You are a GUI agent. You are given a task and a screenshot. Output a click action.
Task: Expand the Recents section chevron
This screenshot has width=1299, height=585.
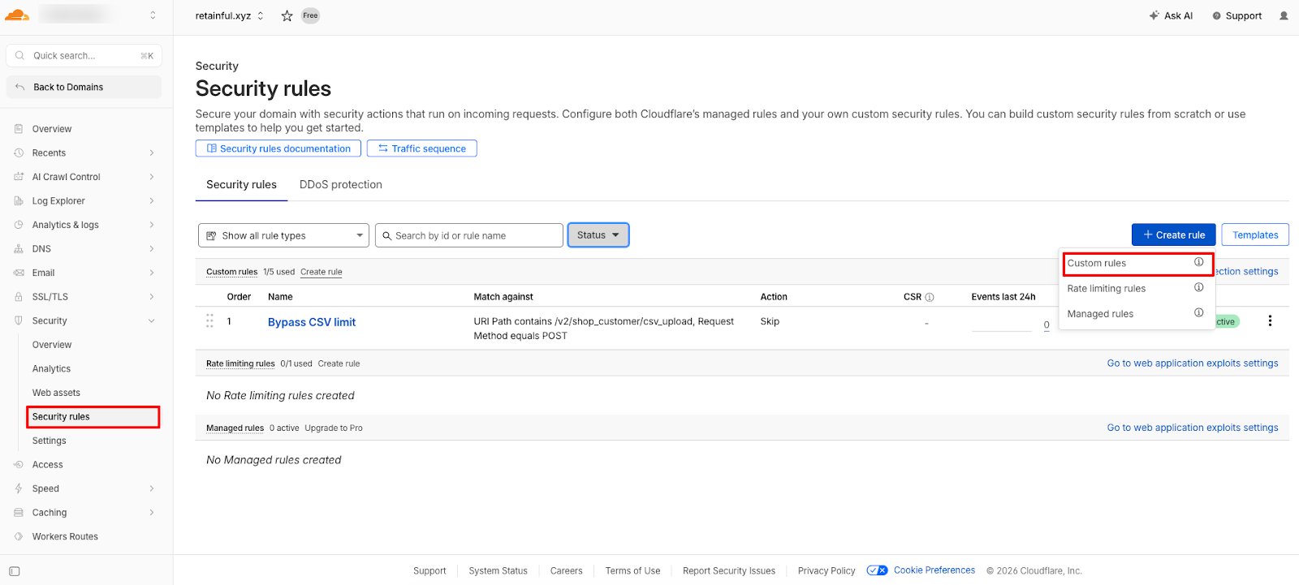(152, 153)
